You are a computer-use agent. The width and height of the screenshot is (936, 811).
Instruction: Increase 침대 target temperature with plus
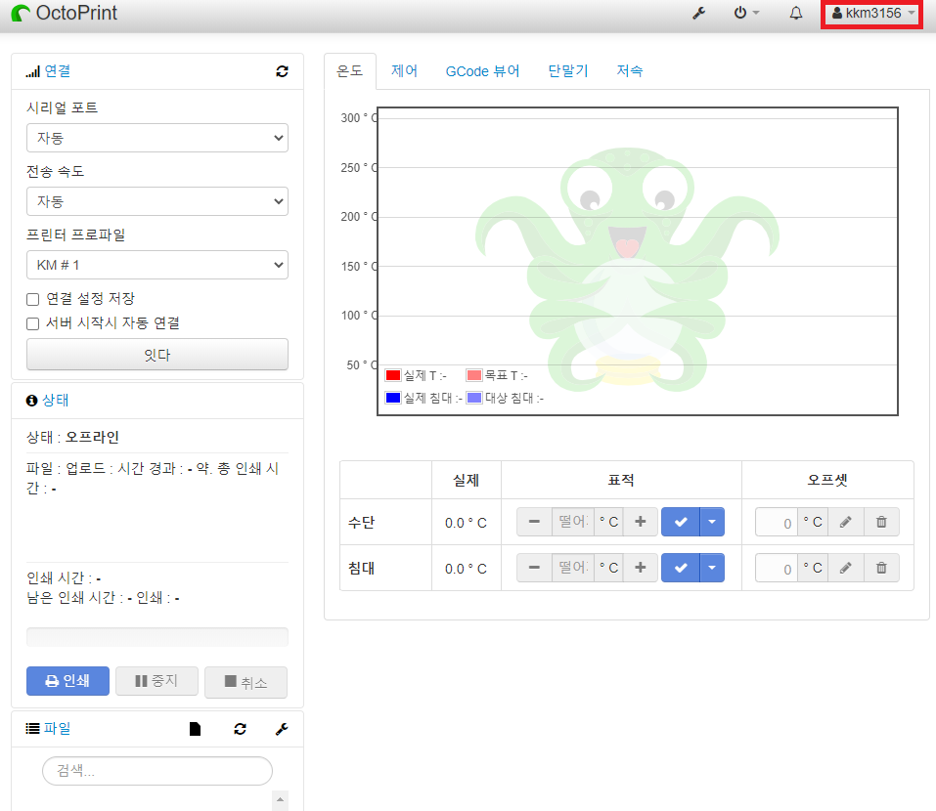click(x=640, y=568)
